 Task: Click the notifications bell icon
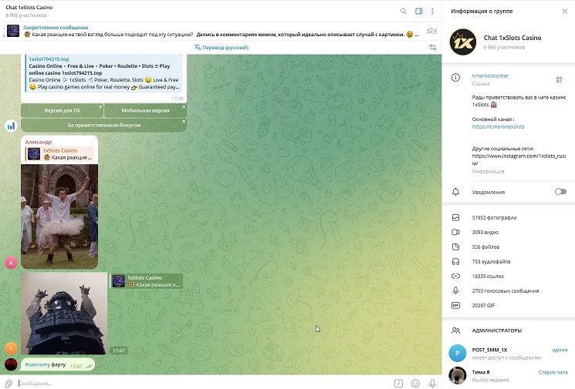[x=455, y=192]
